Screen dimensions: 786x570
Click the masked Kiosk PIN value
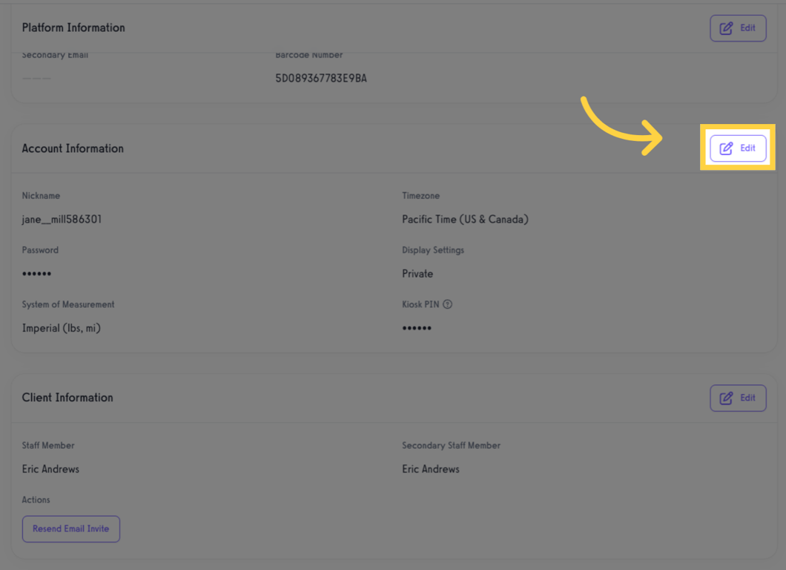417,327
